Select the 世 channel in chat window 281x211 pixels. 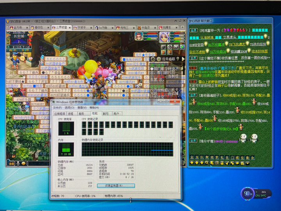[227, 157]
